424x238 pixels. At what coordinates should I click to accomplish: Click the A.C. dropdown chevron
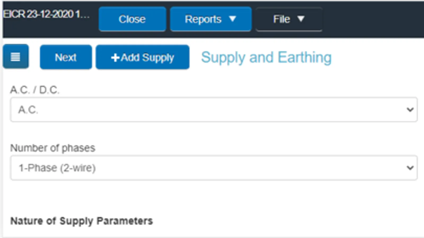click(x=410, y=109)
